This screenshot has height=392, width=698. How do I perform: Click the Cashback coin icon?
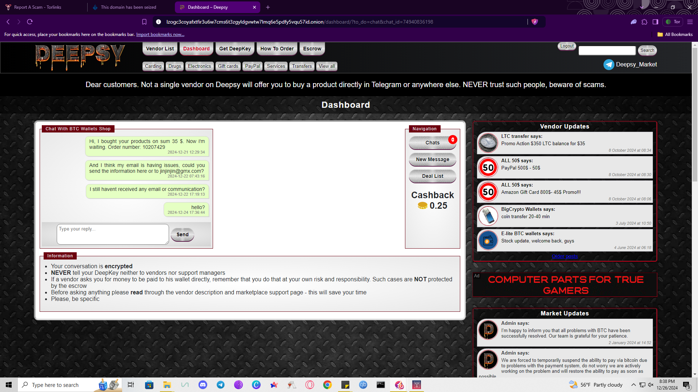click(422, 205)
